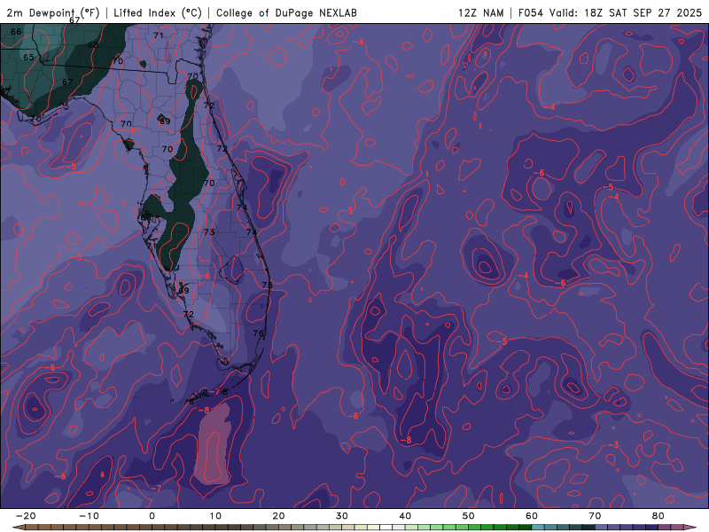
Task: Click the 66 dewpoint value on the map
Action: point(16,32)
